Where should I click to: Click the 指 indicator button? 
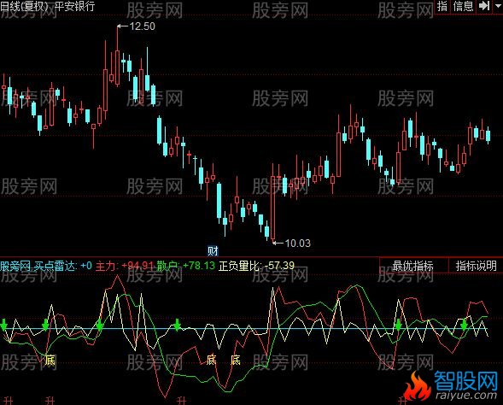point(442,6)
